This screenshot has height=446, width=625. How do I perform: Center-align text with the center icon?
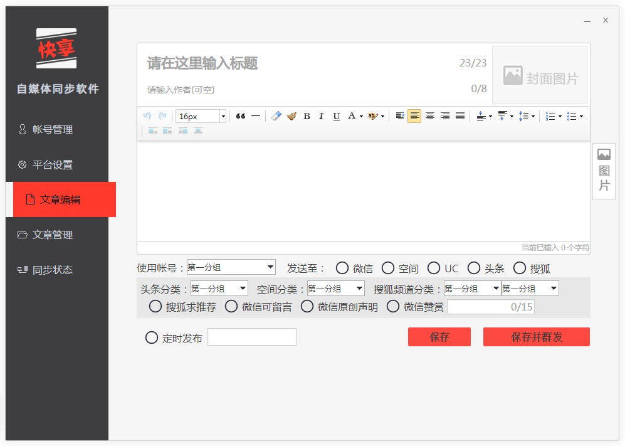[429, 116]
